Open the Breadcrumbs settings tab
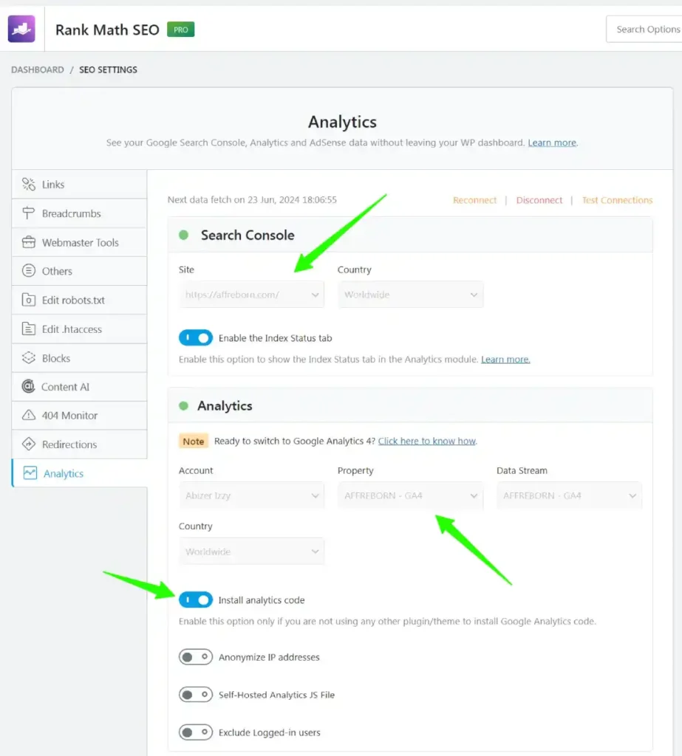This screenshot has width=682, height=756. point(79,213)
